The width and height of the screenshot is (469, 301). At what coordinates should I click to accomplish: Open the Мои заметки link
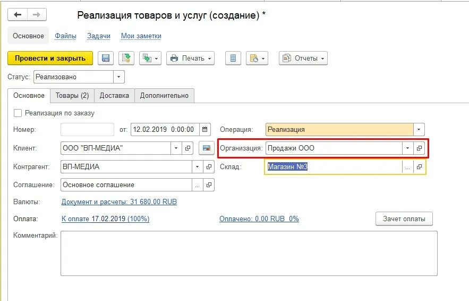click(141, 36)
